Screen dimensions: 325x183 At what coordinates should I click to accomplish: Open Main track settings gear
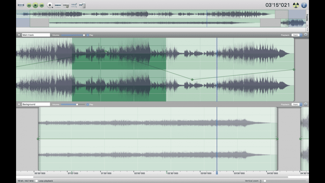(x=306, y=35)
